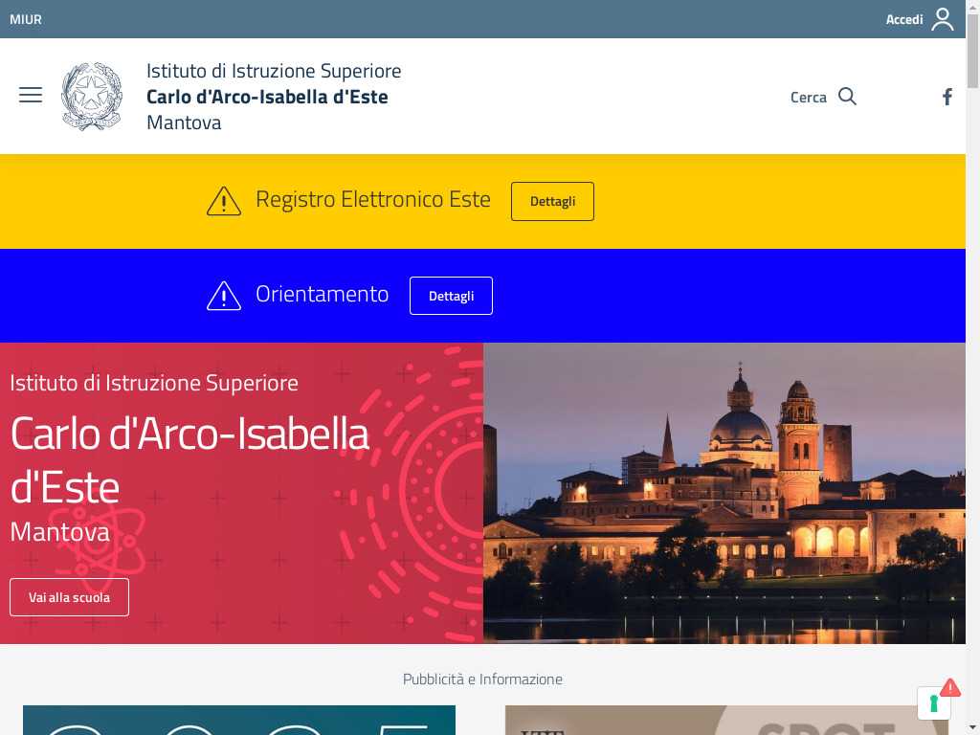Visit the school's Facebook page icon
The height and width of the screenshot is (735, 980).
(x=947, y=97)
